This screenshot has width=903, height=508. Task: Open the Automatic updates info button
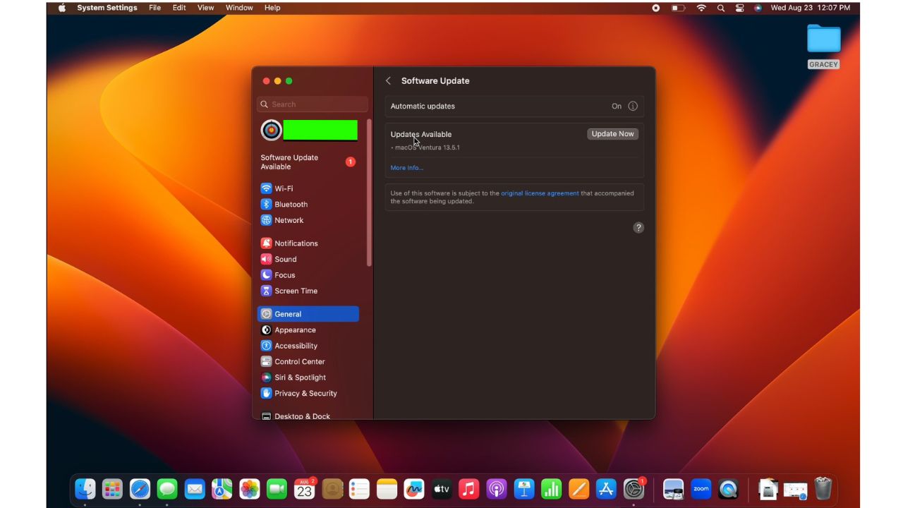pos(633,106)
